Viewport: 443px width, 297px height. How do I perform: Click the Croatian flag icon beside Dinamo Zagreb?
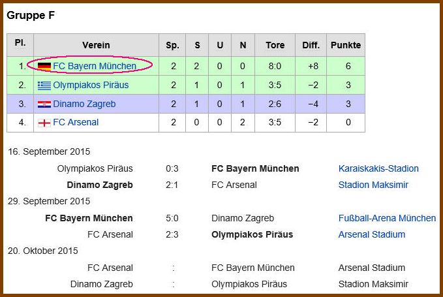tap(44, 104)
